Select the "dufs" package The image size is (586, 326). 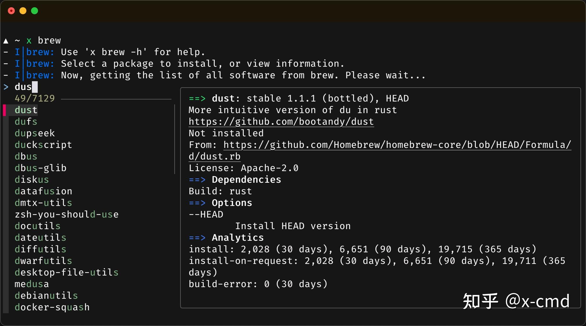pyautogui.click(x=26, y=122)
